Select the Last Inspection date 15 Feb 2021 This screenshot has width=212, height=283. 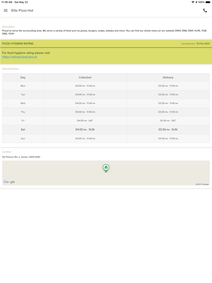203,44
